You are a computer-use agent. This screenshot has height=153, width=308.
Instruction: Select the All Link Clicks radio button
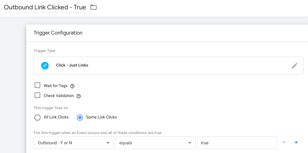tap(37, 117)
